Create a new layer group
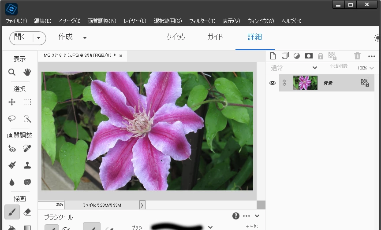The width and height of the screenshot is (381, 230). pyautogui.click(x=285, y=56)
